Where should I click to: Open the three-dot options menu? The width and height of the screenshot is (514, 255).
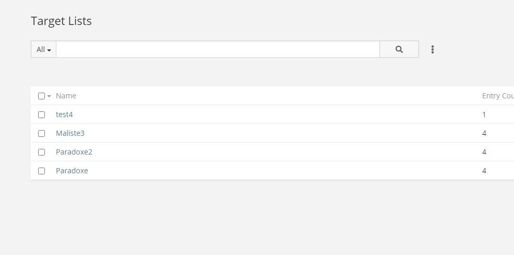click(433, 49)
